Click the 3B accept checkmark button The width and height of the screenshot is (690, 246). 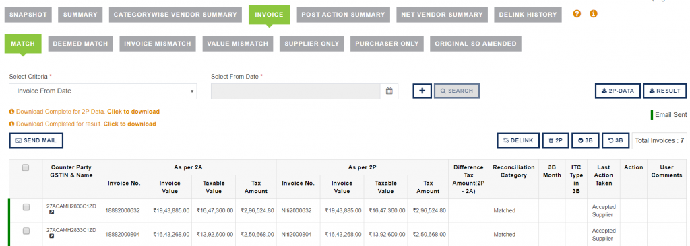(586, 140)
